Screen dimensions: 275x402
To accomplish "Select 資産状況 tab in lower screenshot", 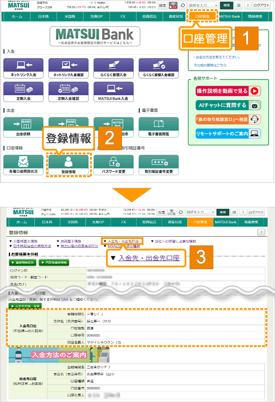I will point(175,222).
